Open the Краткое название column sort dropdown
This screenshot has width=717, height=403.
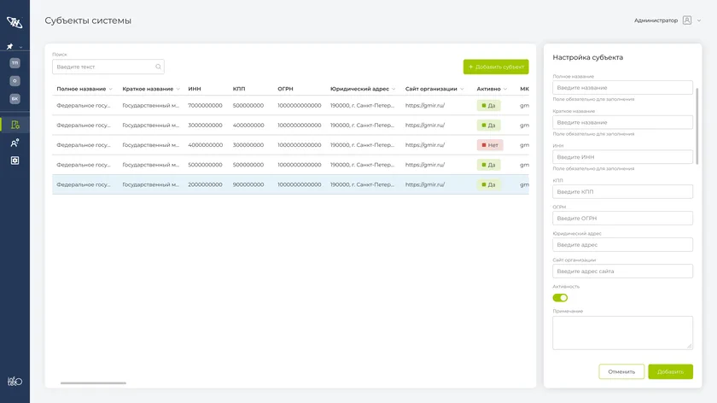(178, 89)
